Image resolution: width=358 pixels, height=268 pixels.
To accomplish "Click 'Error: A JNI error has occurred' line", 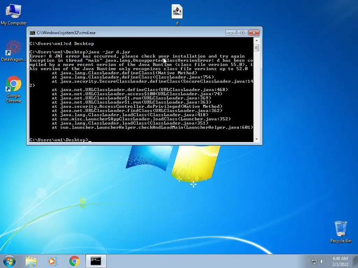I will point(137,56).
